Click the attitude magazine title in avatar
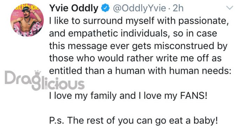243x134 pixels. pos(27,7)
